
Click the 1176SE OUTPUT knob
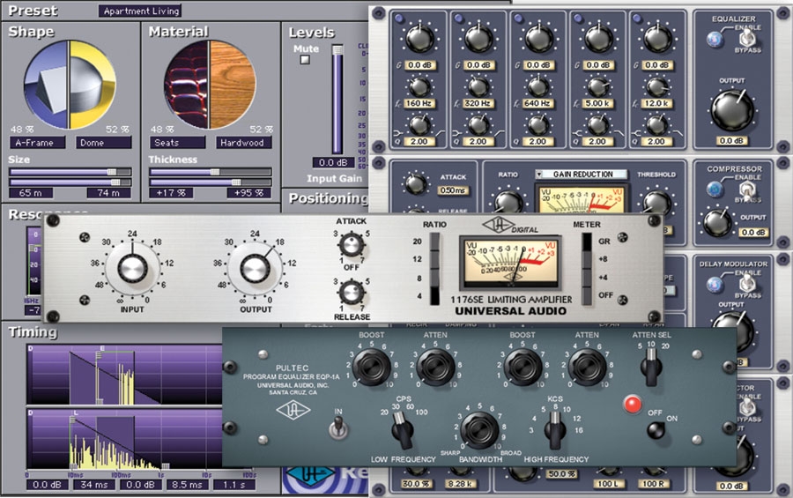click(x=255, y=268)
